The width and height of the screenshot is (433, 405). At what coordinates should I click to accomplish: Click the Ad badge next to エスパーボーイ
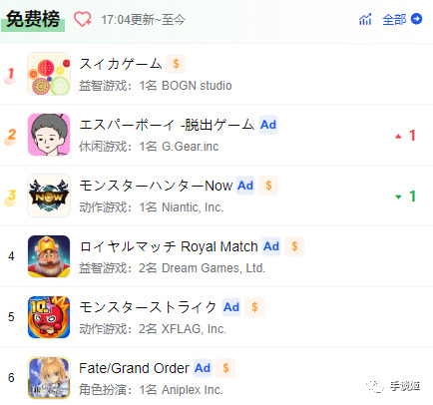pyautogui.click(x=268, y=125)
